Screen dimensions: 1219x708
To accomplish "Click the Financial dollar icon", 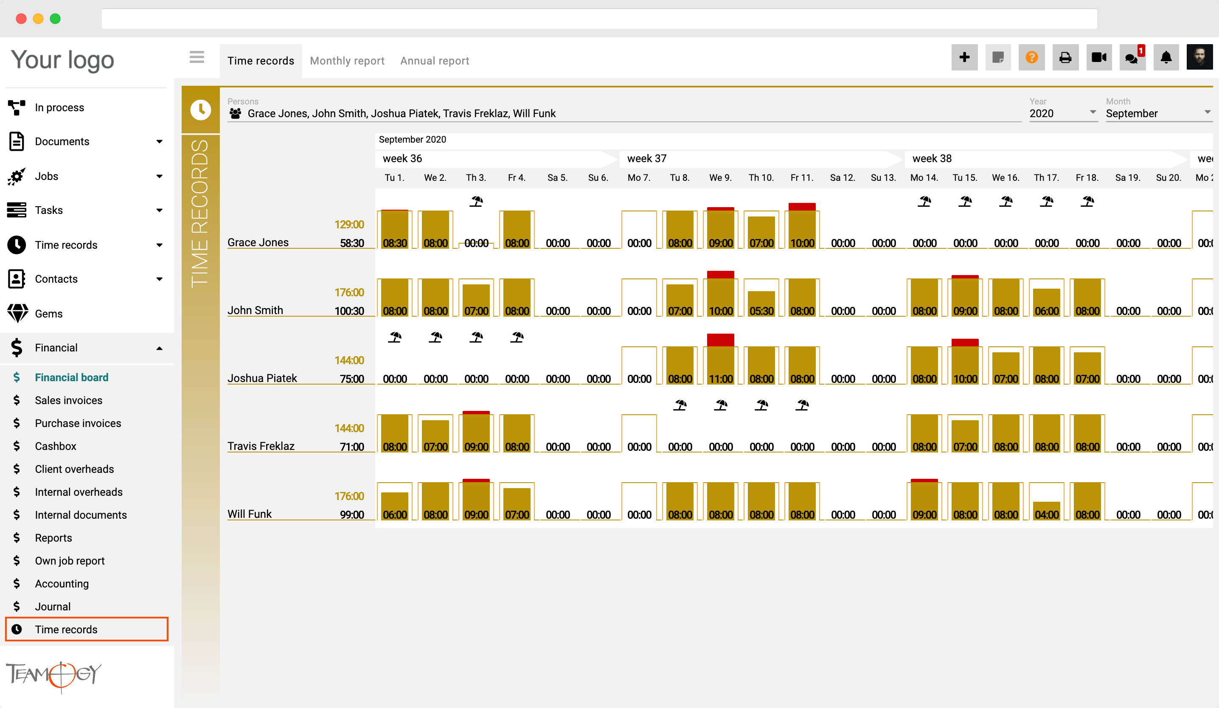I will tap(17, 348).
